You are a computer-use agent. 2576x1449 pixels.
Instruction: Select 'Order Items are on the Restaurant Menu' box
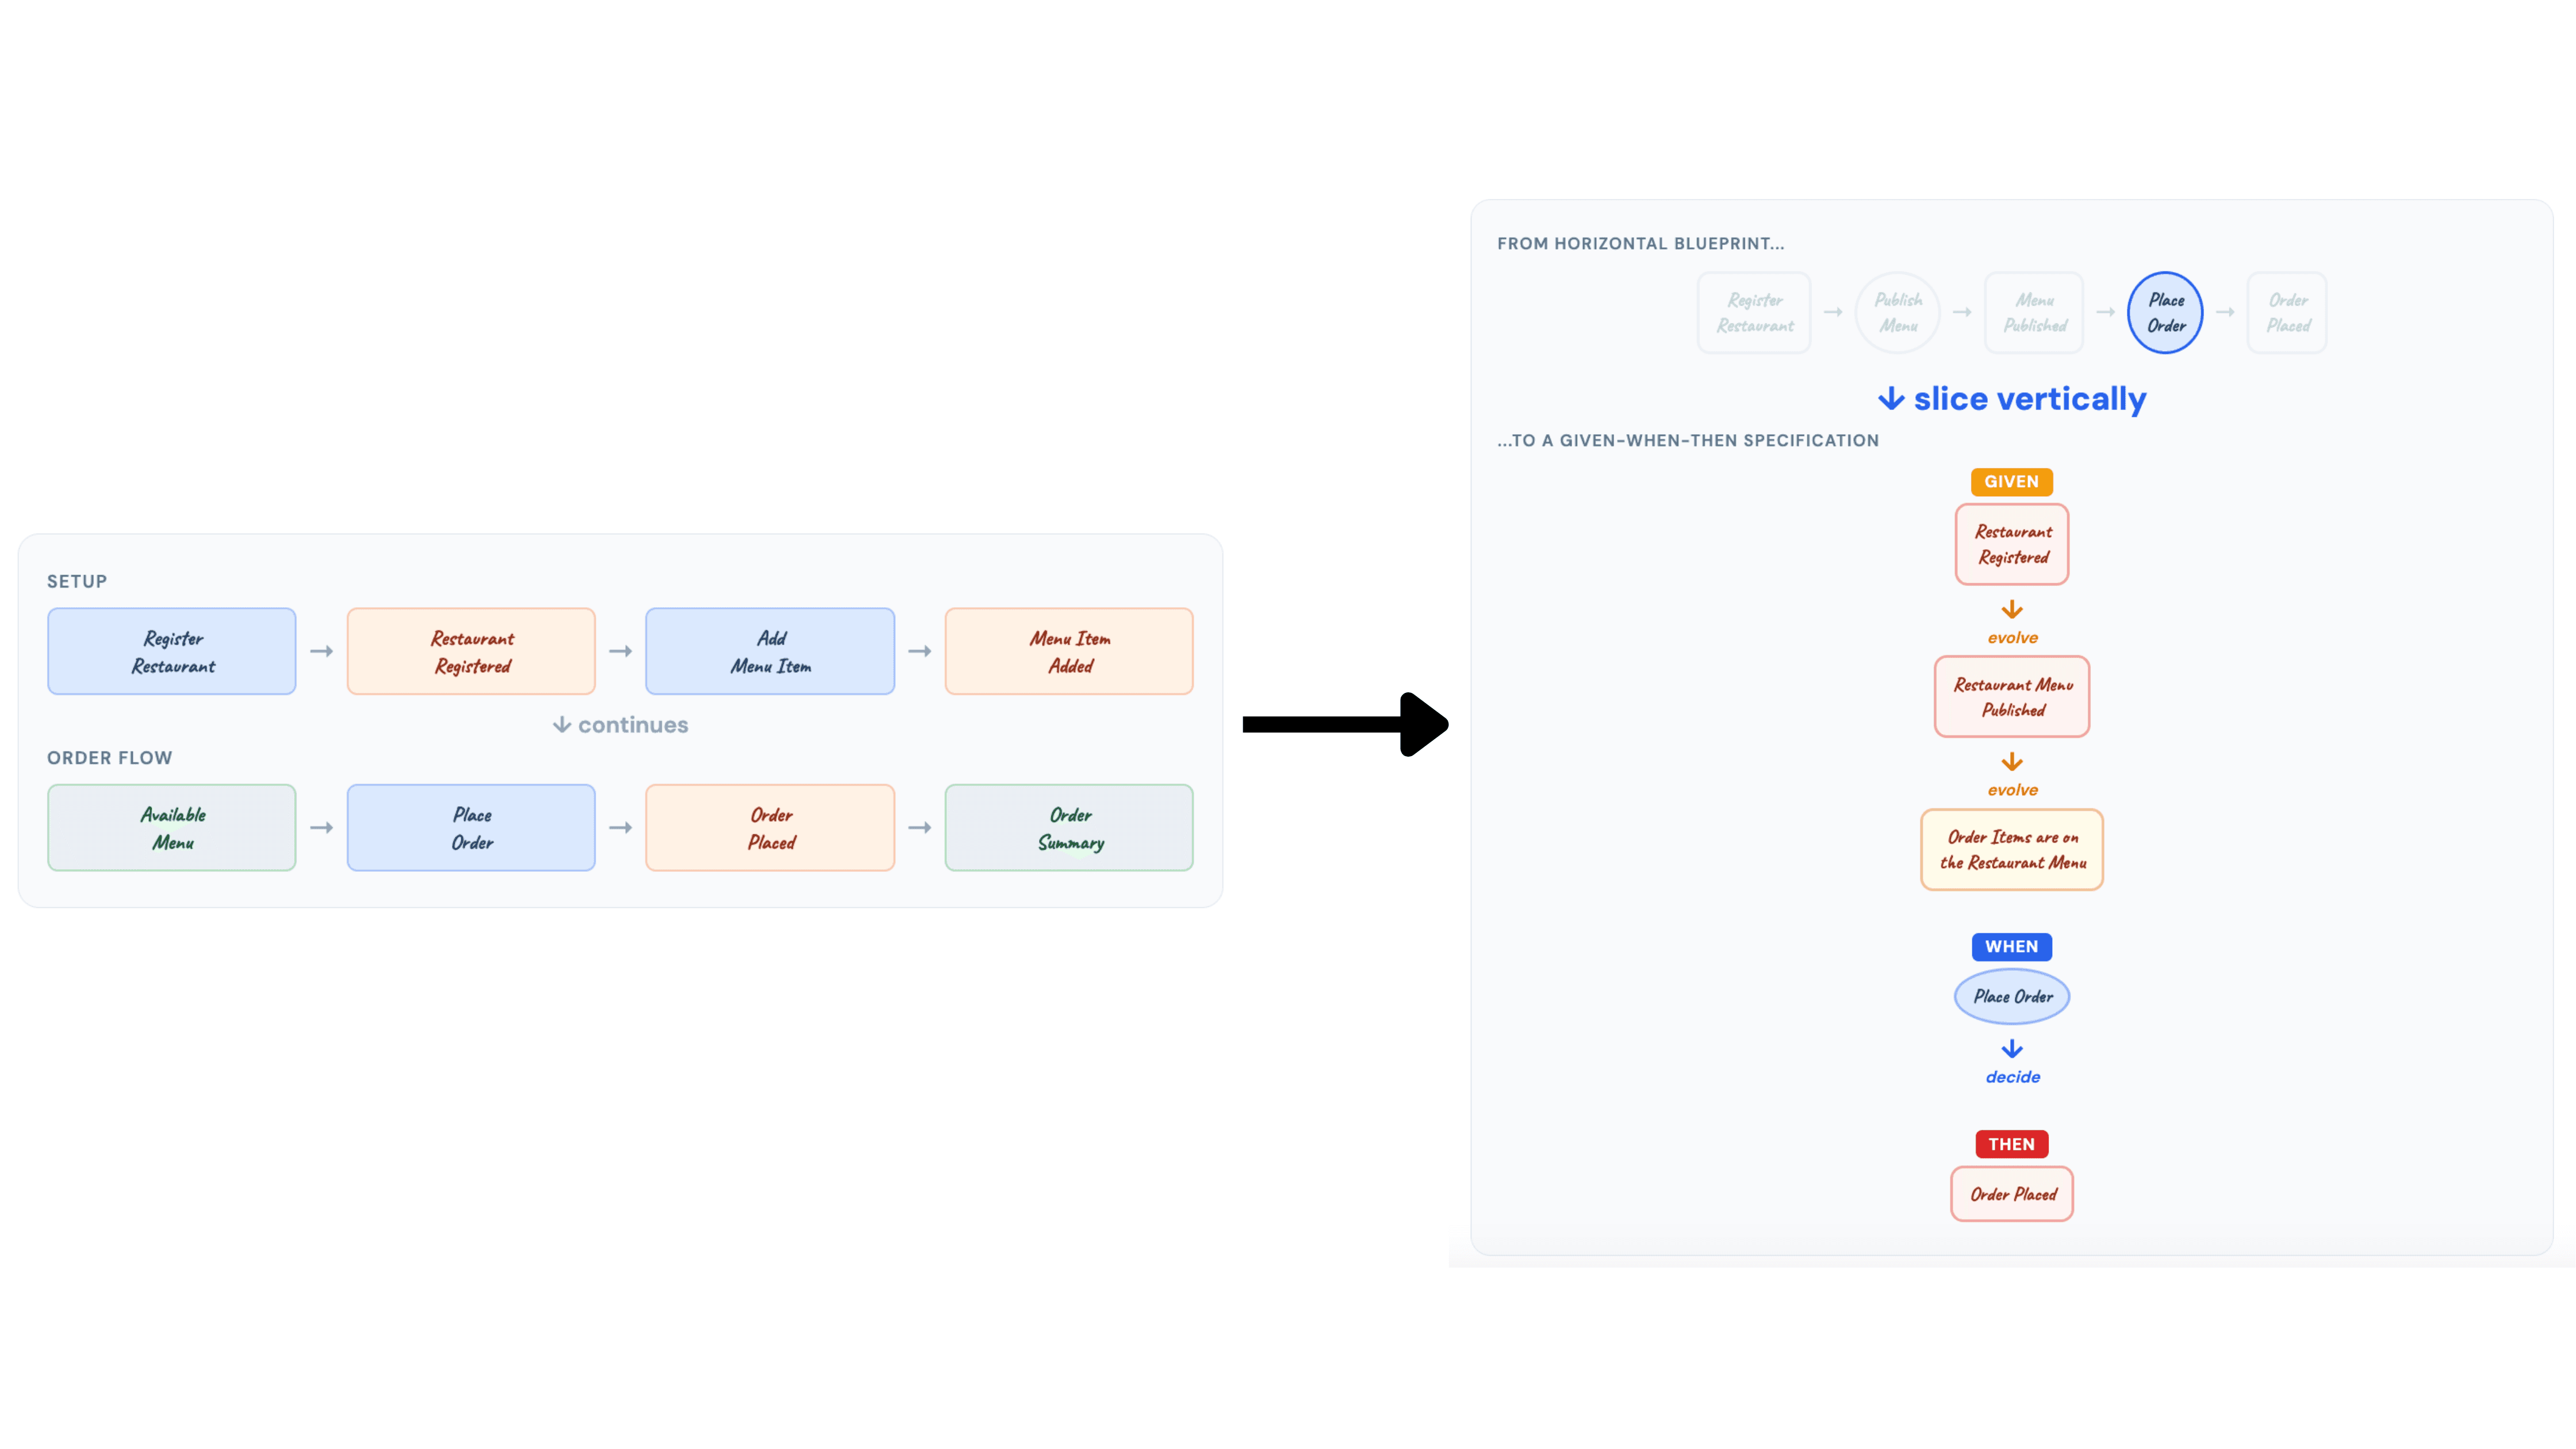2012,850
